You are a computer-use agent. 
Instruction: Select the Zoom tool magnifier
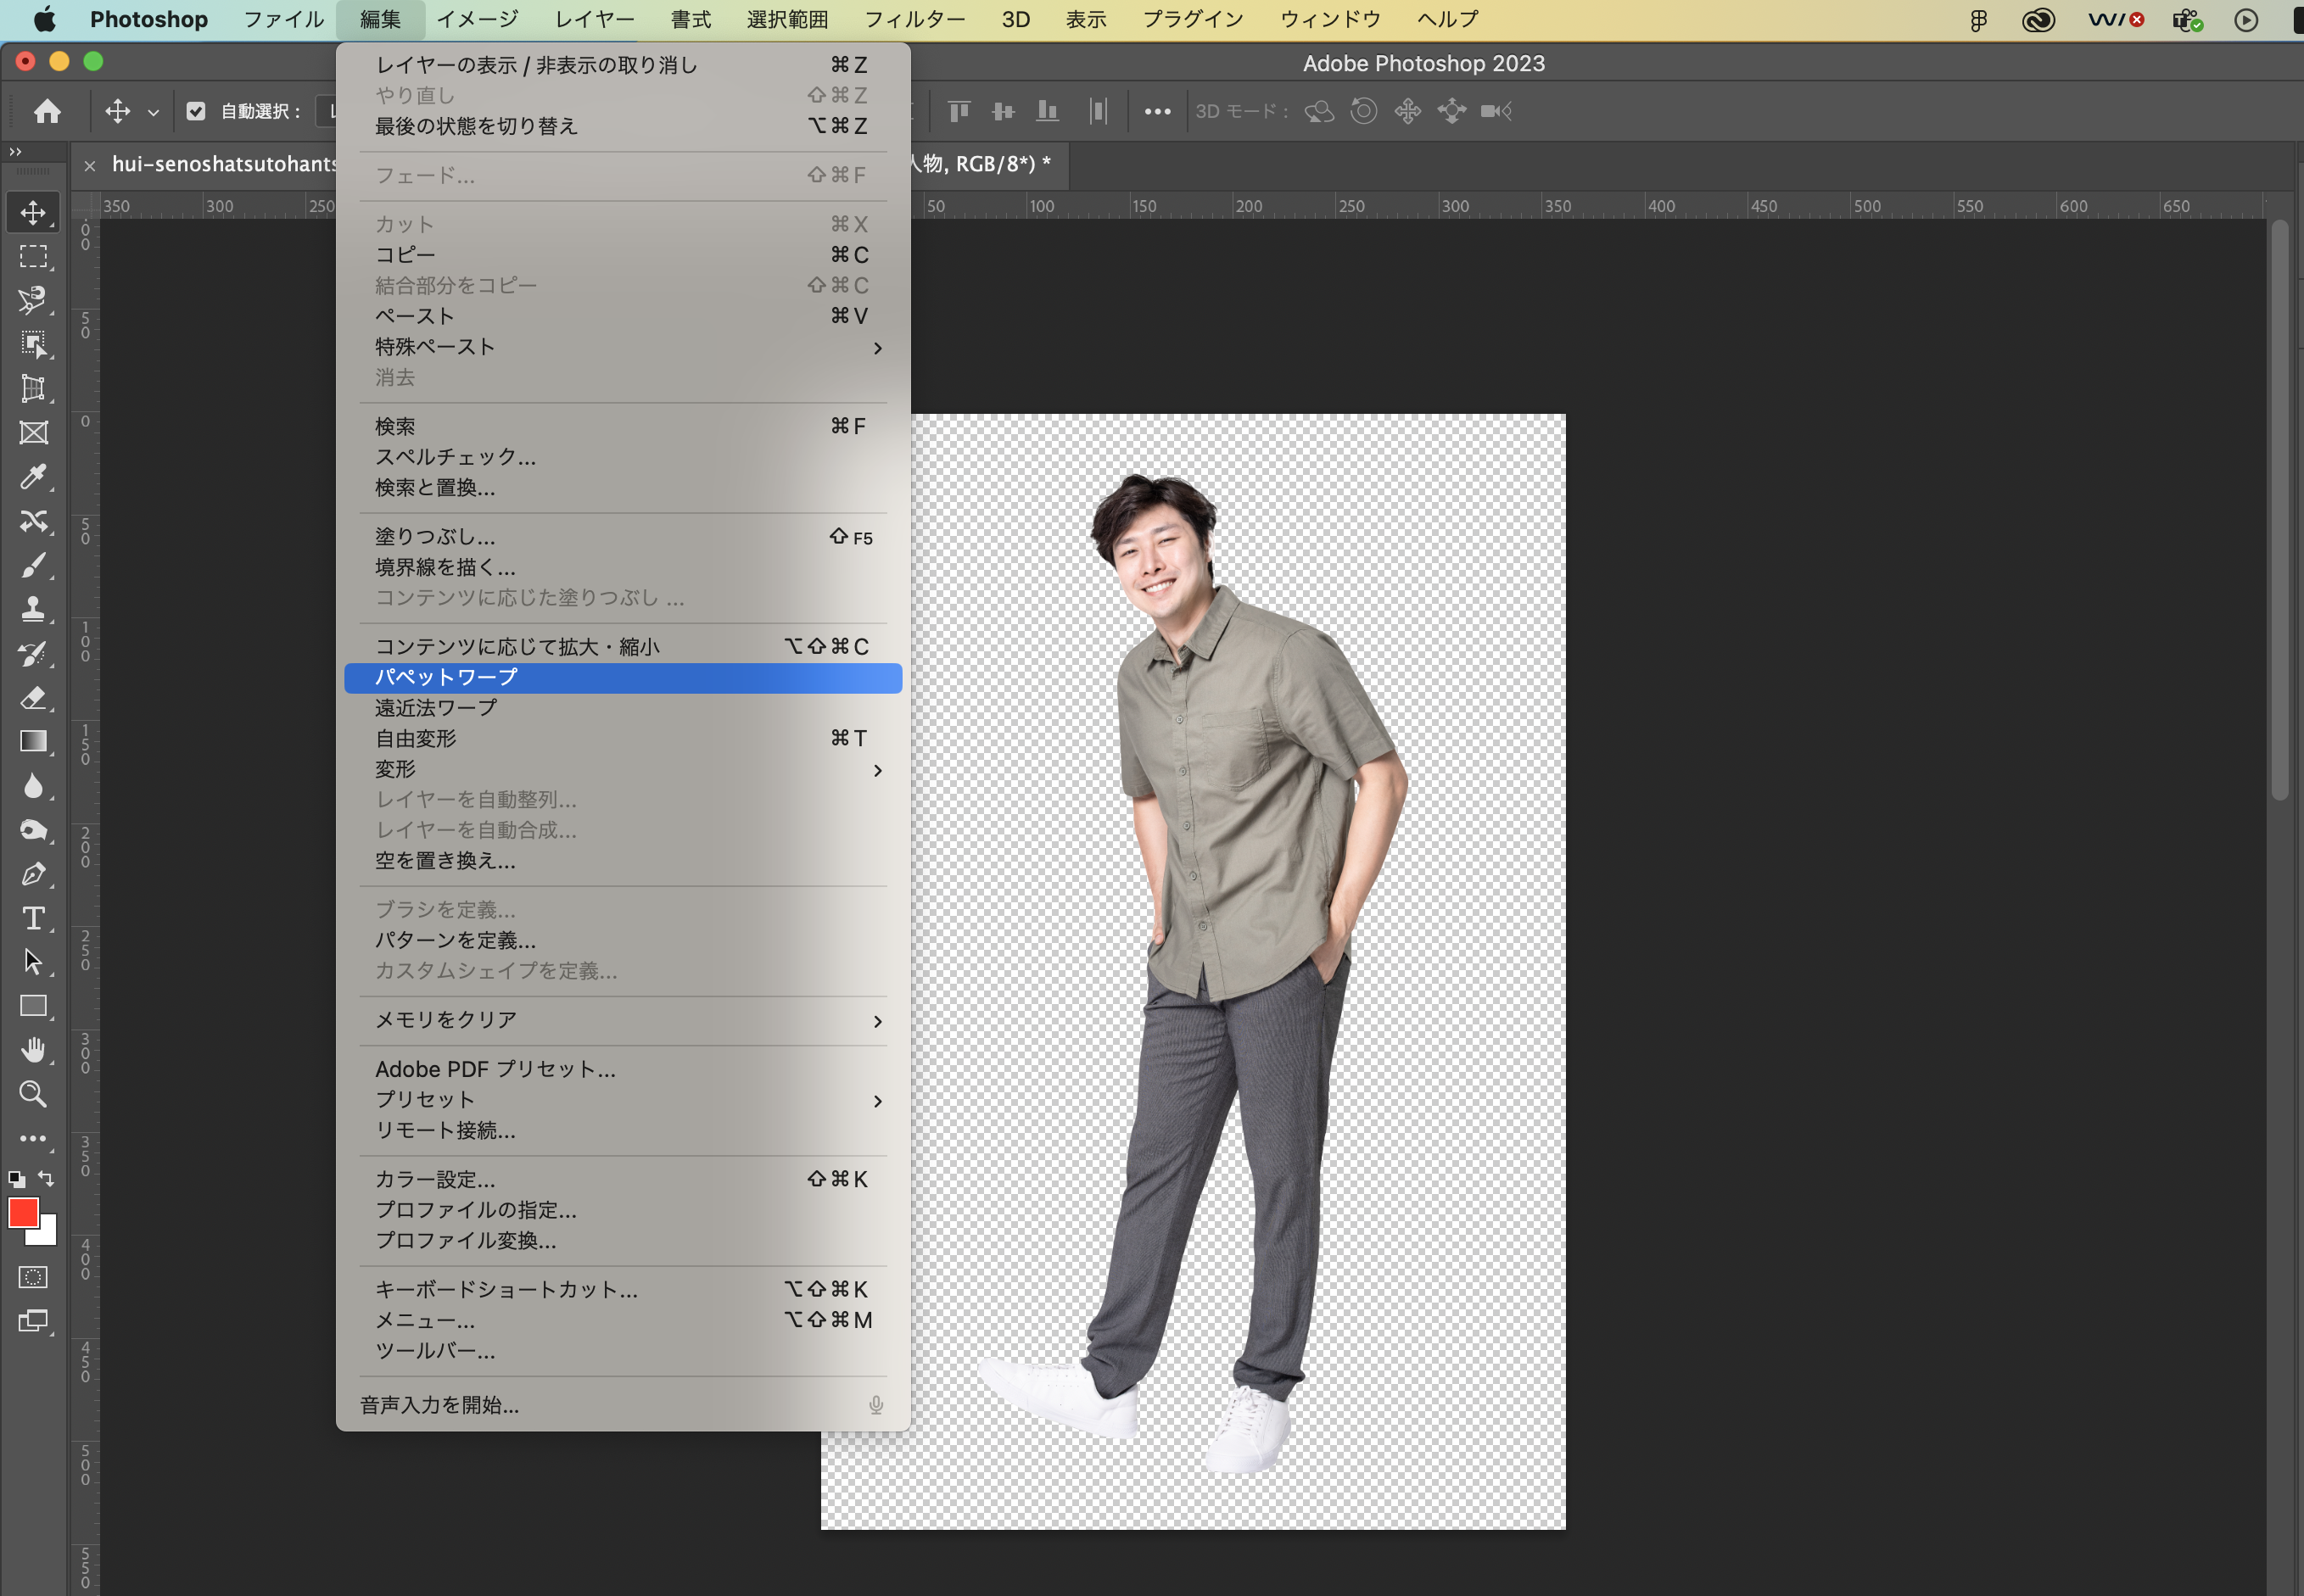33,1094
